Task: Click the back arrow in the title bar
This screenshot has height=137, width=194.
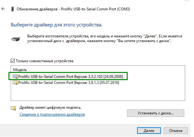Action: coord(3,9)
